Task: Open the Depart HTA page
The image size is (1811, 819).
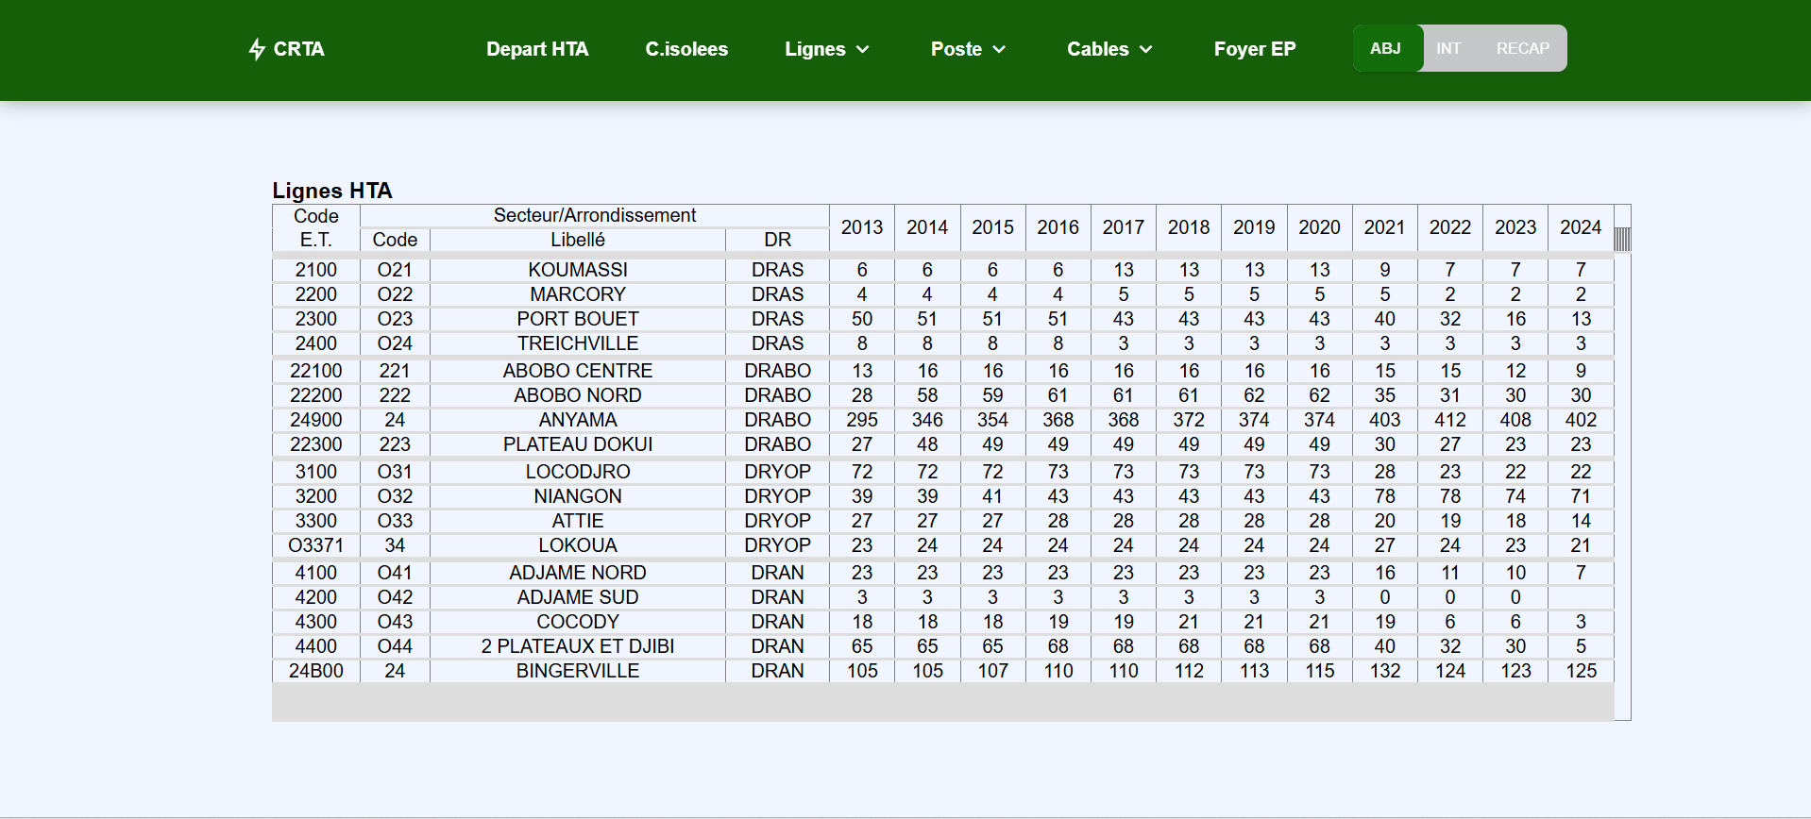Action: [x=536, y=49]
